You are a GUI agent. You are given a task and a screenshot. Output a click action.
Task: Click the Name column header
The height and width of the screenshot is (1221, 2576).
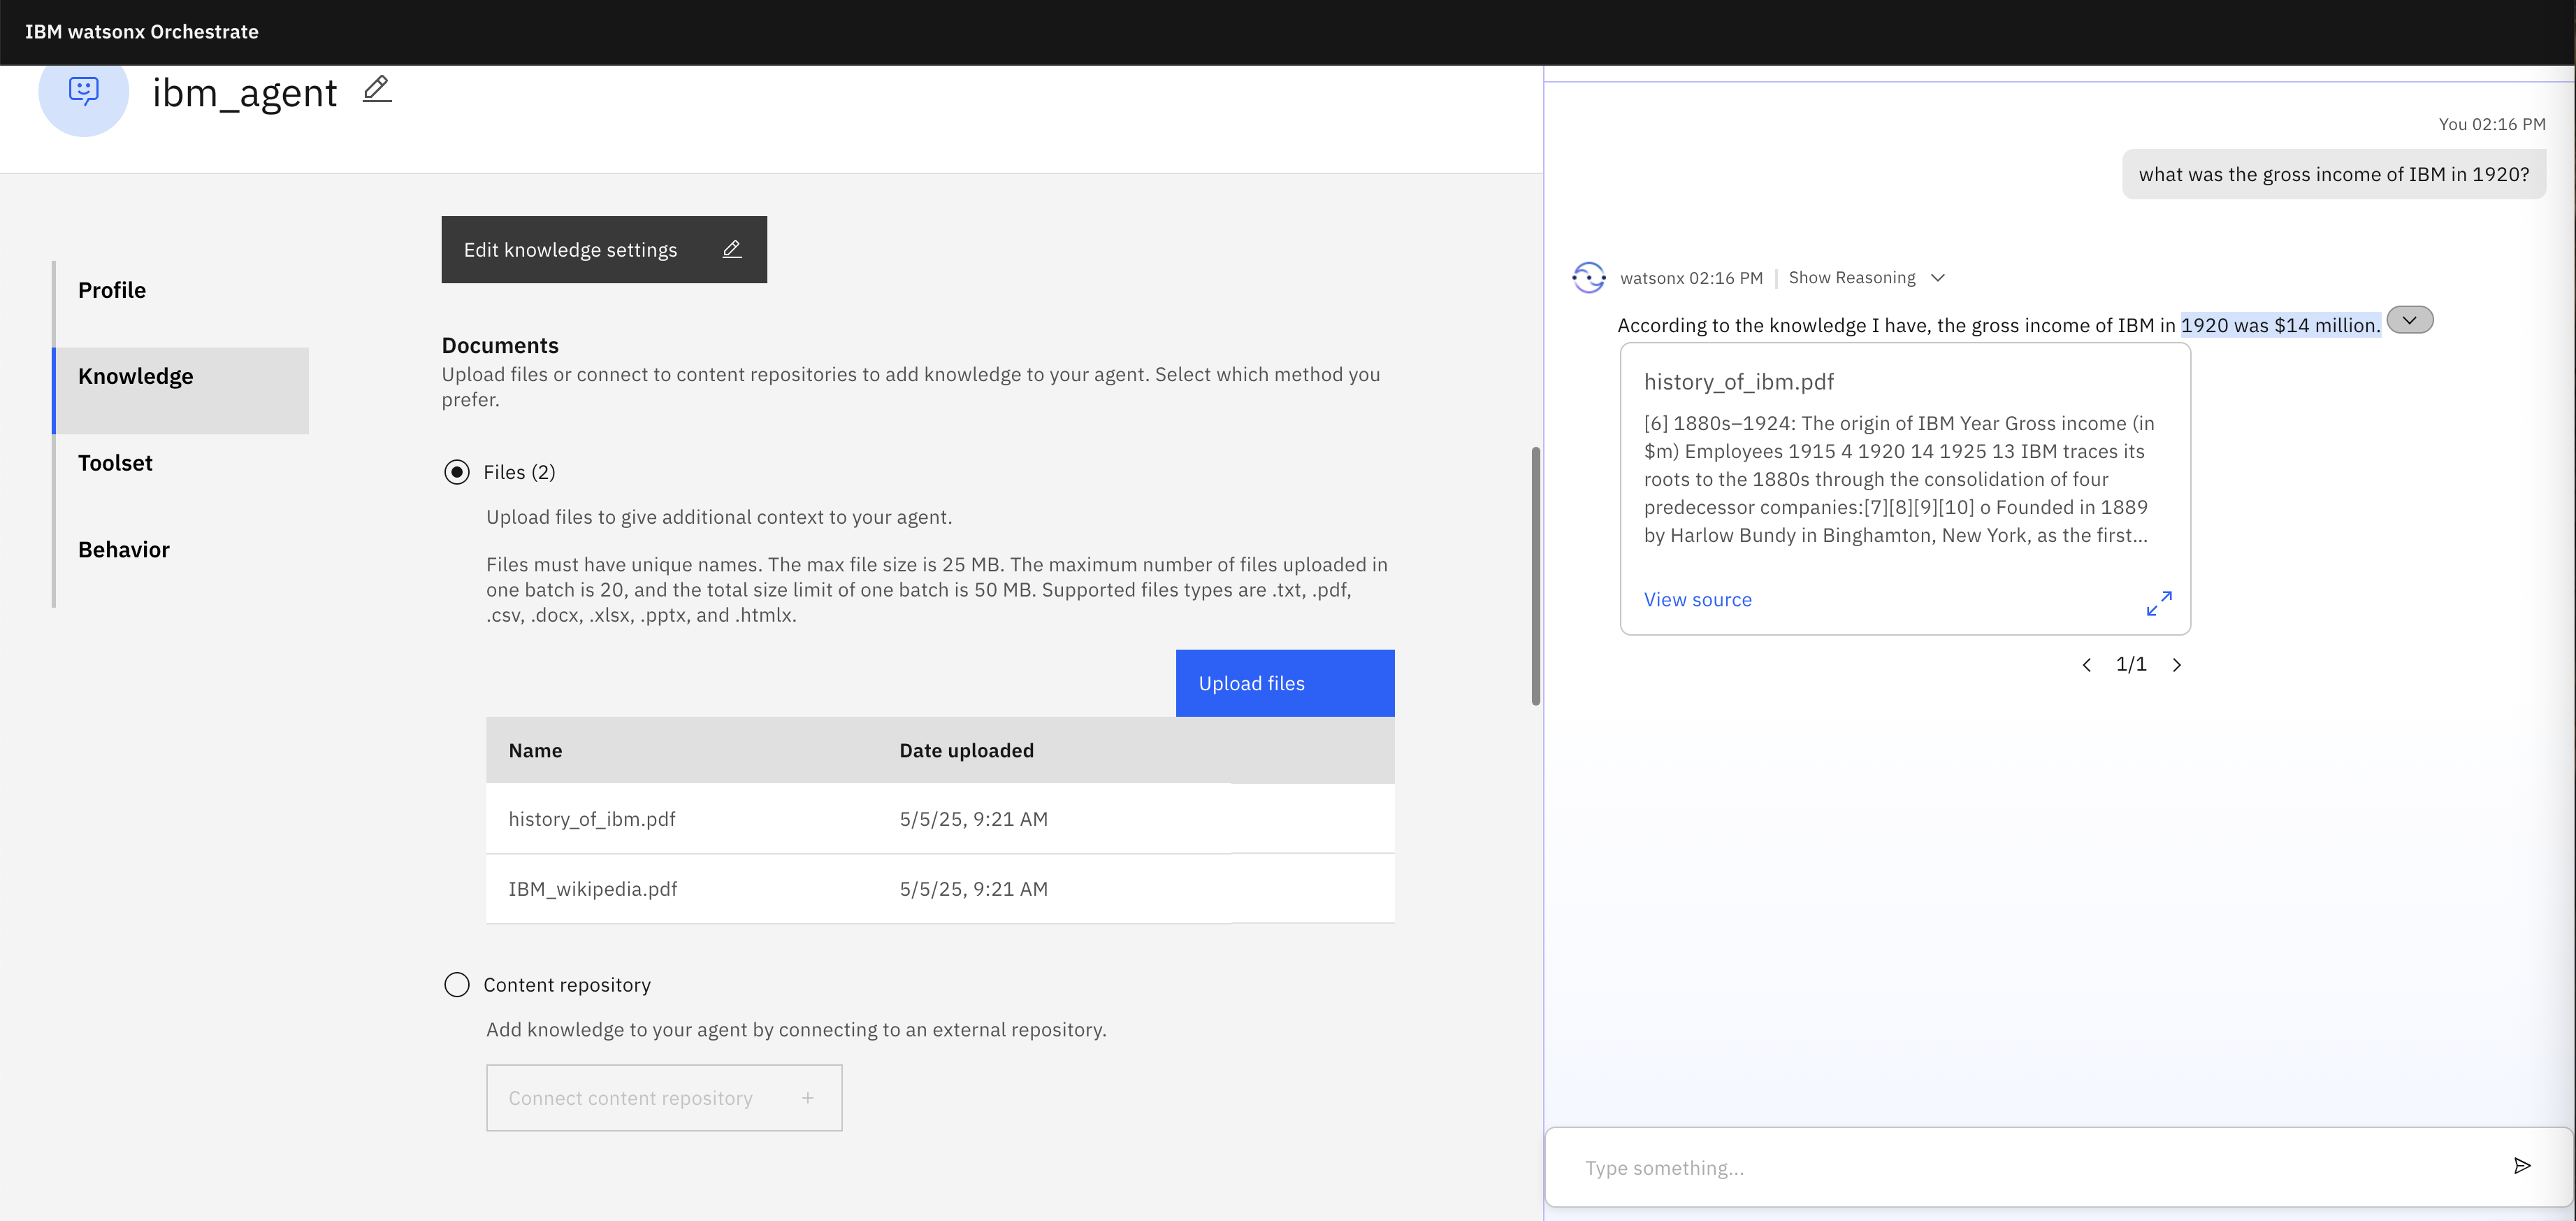pyautogui.click(x=535, y=750)
